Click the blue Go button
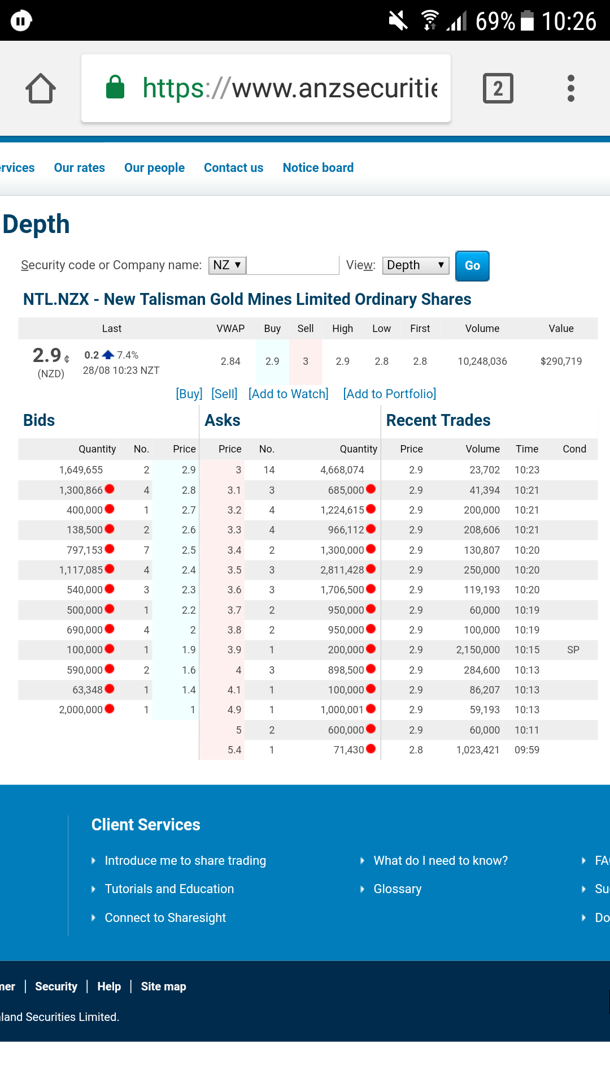This screenshot has width=610, height=1086. [x=472, y=266]
